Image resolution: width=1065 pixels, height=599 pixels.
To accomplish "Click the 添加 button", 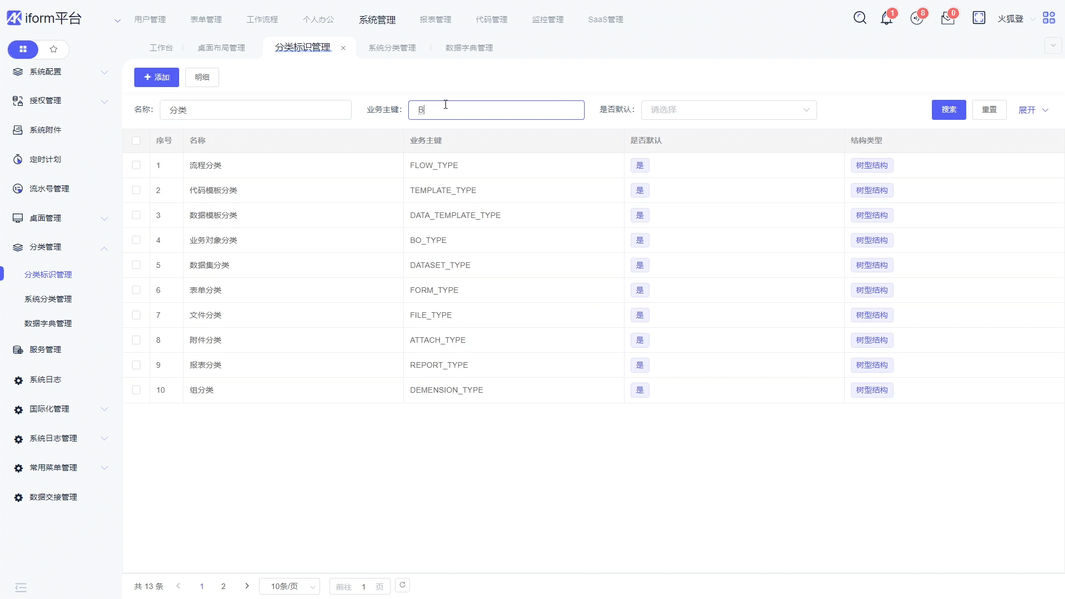I will tap(156, 78).
